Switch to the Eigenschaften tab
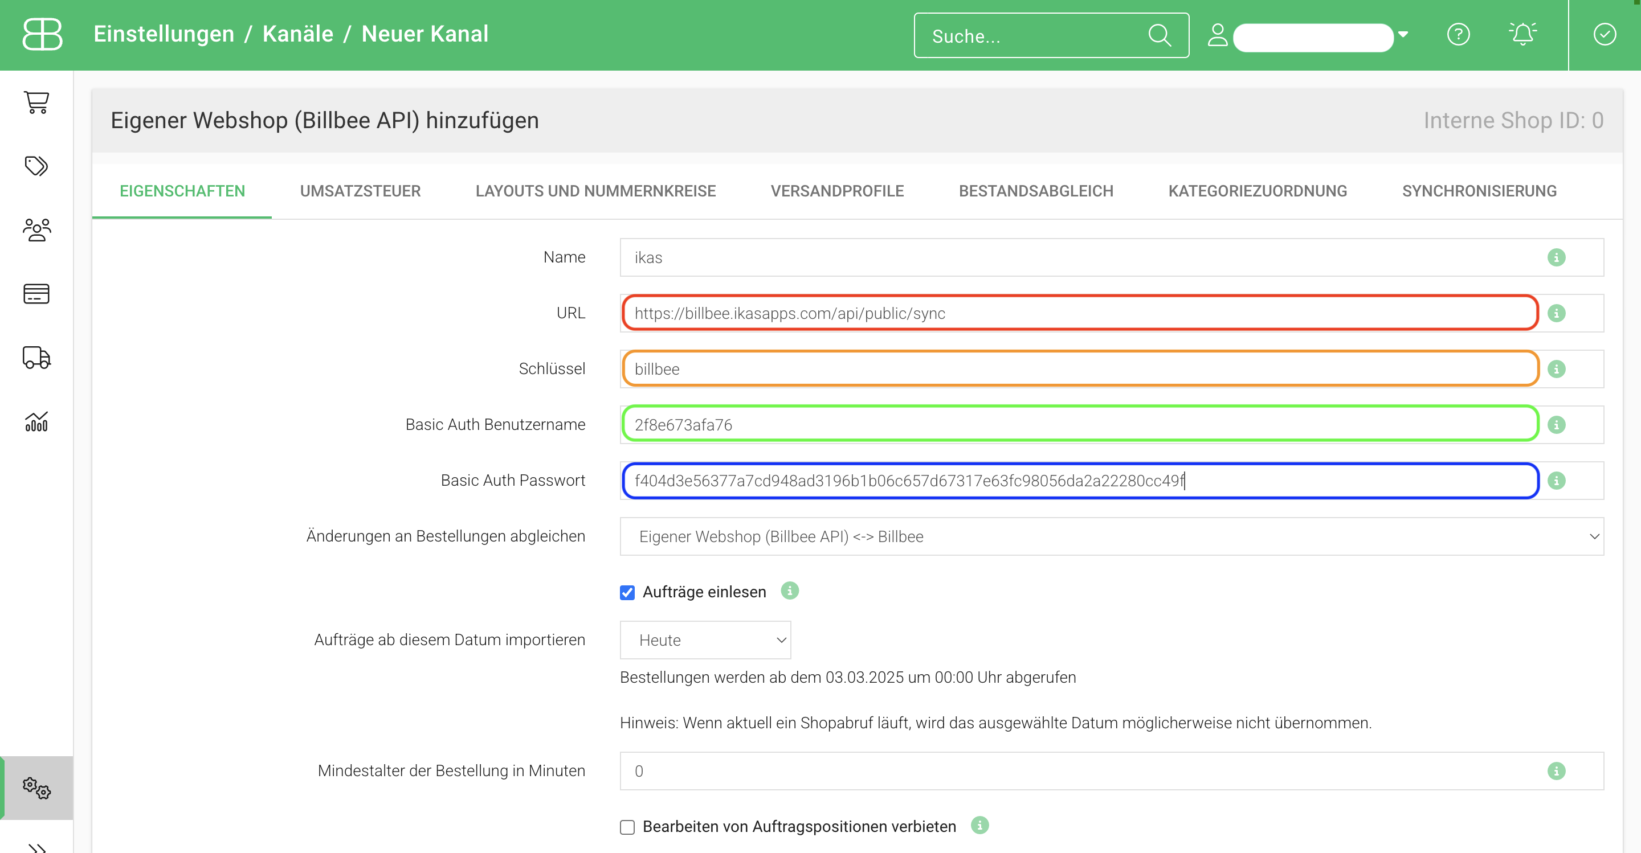 (x=182, y=191)
